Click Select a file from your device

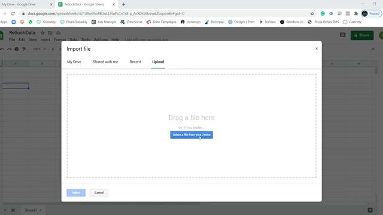191,134
